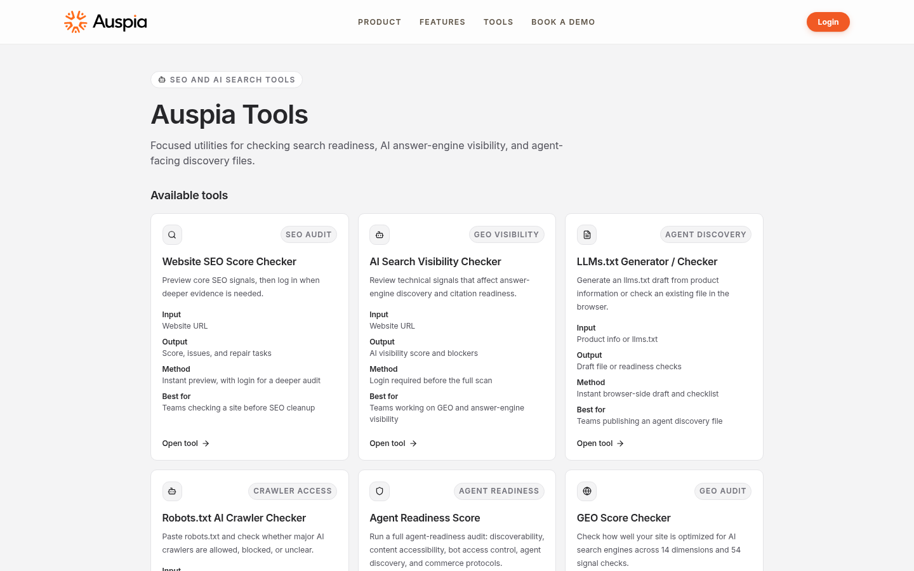This screenshot has width=914, height=571.
Task: Click the shield icon on Agent Readiness Score card
Action: 380,491
